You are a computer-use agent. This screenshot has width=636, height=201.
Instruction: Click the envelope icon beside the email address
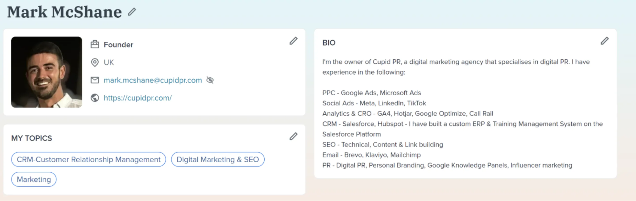95,80
